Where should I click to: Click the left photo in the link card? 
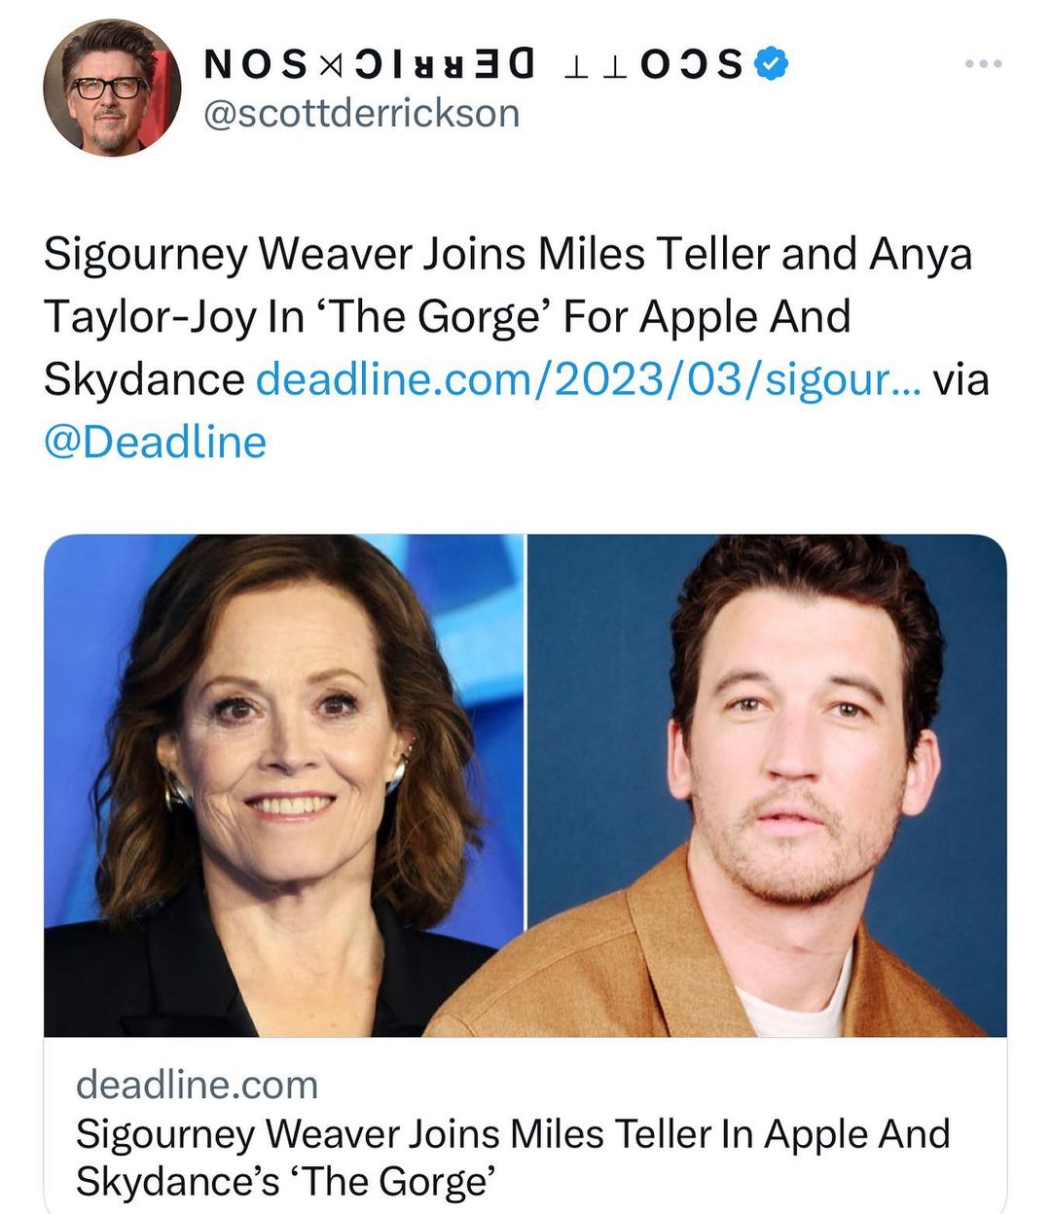pos(284,784)
